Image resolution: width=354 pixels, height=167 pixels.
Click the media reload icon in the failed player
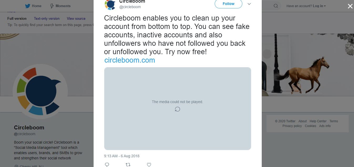tap(177, 109)
